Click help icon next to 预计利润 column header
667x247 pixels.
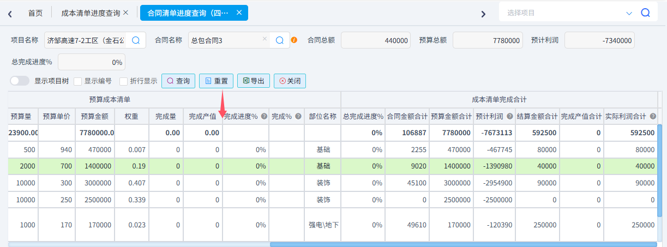click(x=509, y=116)
